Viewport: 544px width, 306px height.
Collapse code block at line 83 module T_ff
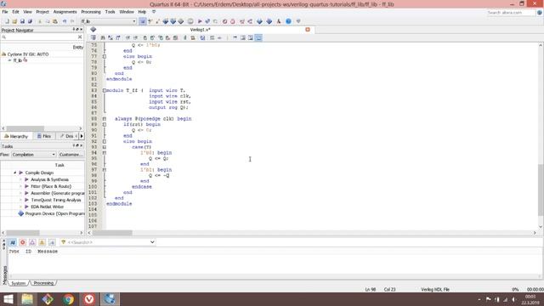104,91
